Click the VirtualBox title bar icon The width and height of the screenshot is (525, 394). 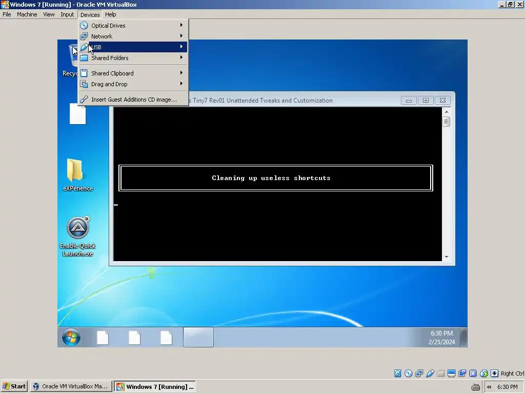coord(5,4)
